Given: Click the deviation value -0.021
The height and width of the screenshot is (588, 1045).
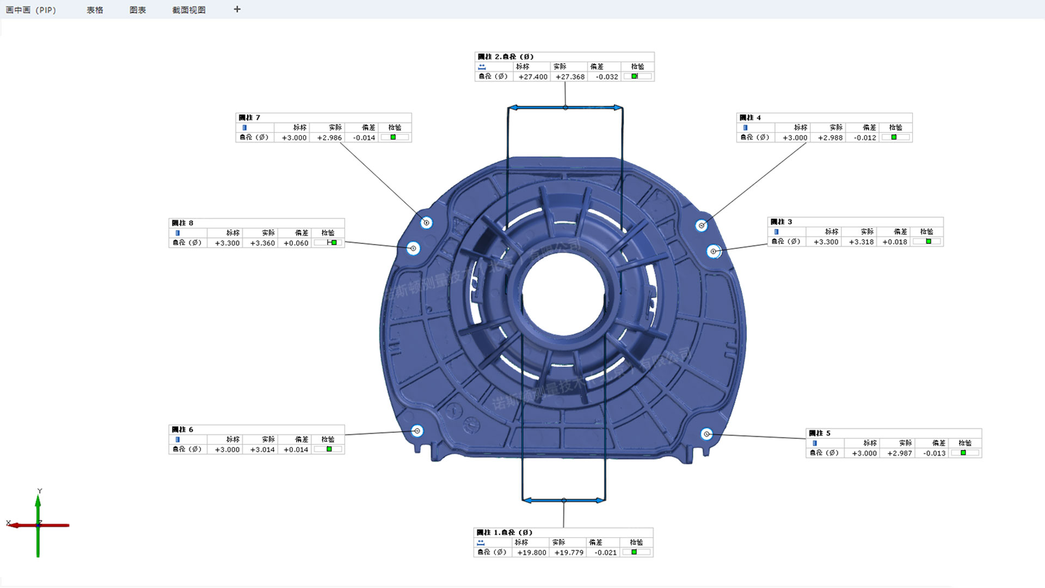Looking at the screenshot, I should coord(606,553).
